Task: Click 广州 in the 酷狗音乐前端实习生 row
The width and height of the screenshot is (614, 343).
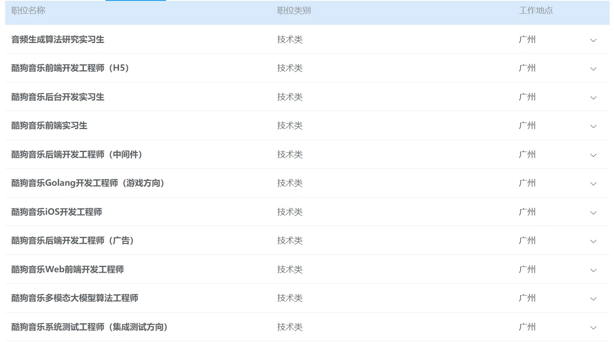Action: 527,125
